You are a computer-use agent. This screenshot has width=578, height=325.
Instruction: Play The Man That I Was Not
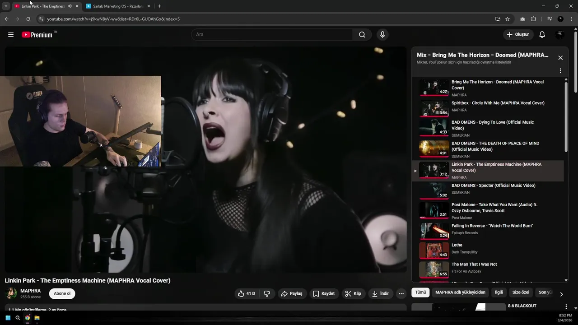488,269
